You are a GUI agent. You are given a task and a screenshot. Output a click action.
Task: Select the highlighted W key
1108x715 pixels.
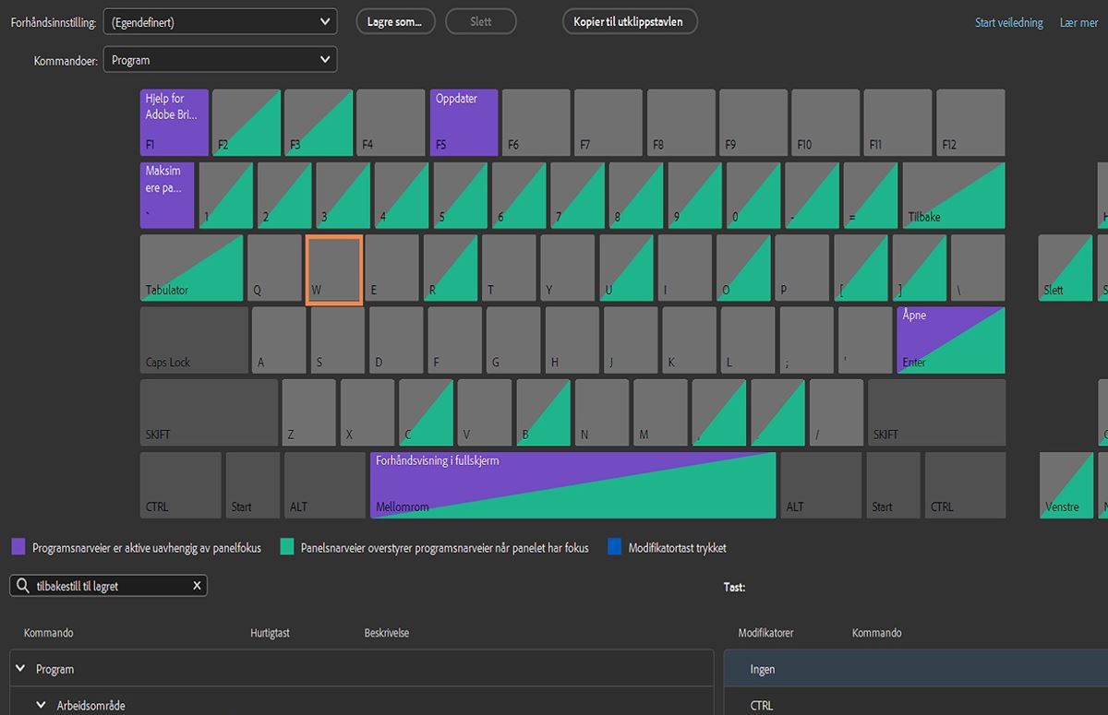[x=333, y=269]
